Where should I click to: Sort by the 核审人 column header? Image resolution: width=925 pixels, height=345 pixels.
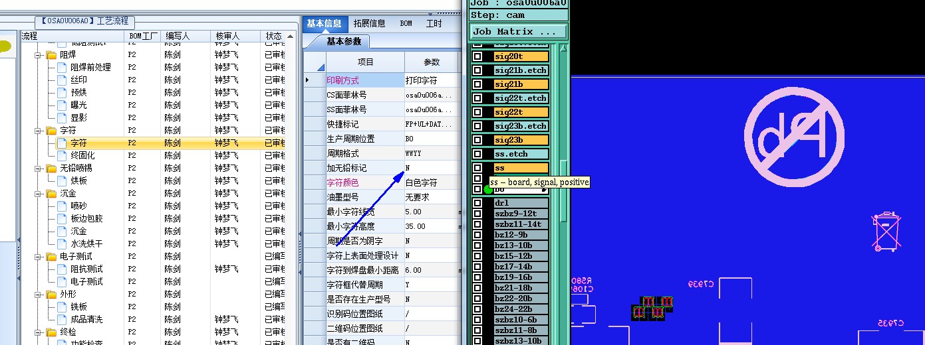point(236,36)
